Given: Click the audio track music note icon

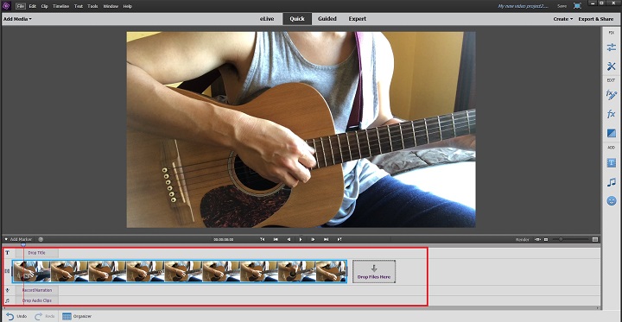Looking at the screenshot, I should coord(7,300).
